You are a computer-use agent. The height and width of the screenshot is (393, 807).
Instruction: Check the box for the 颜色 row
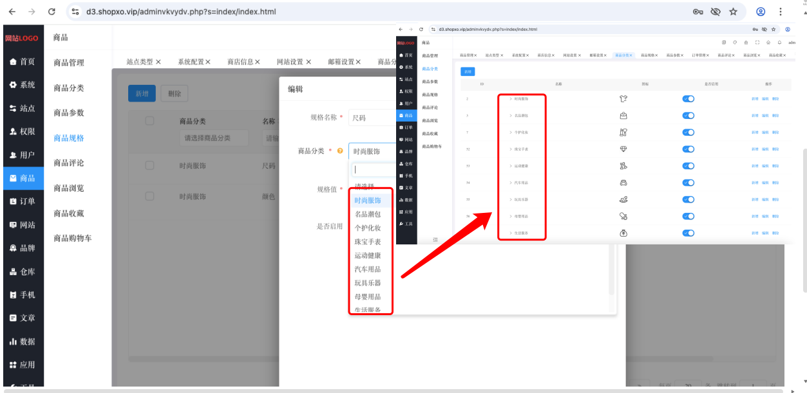(x=149, y=196)
